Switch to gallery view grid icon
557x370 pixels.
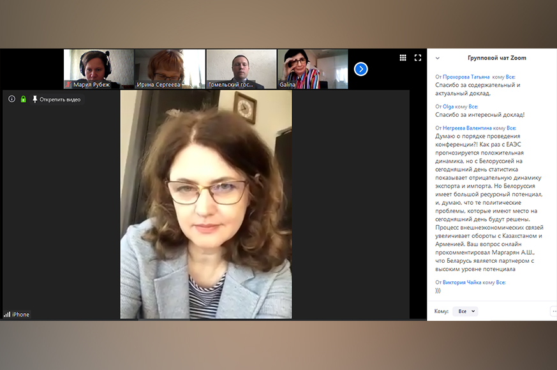403,57
